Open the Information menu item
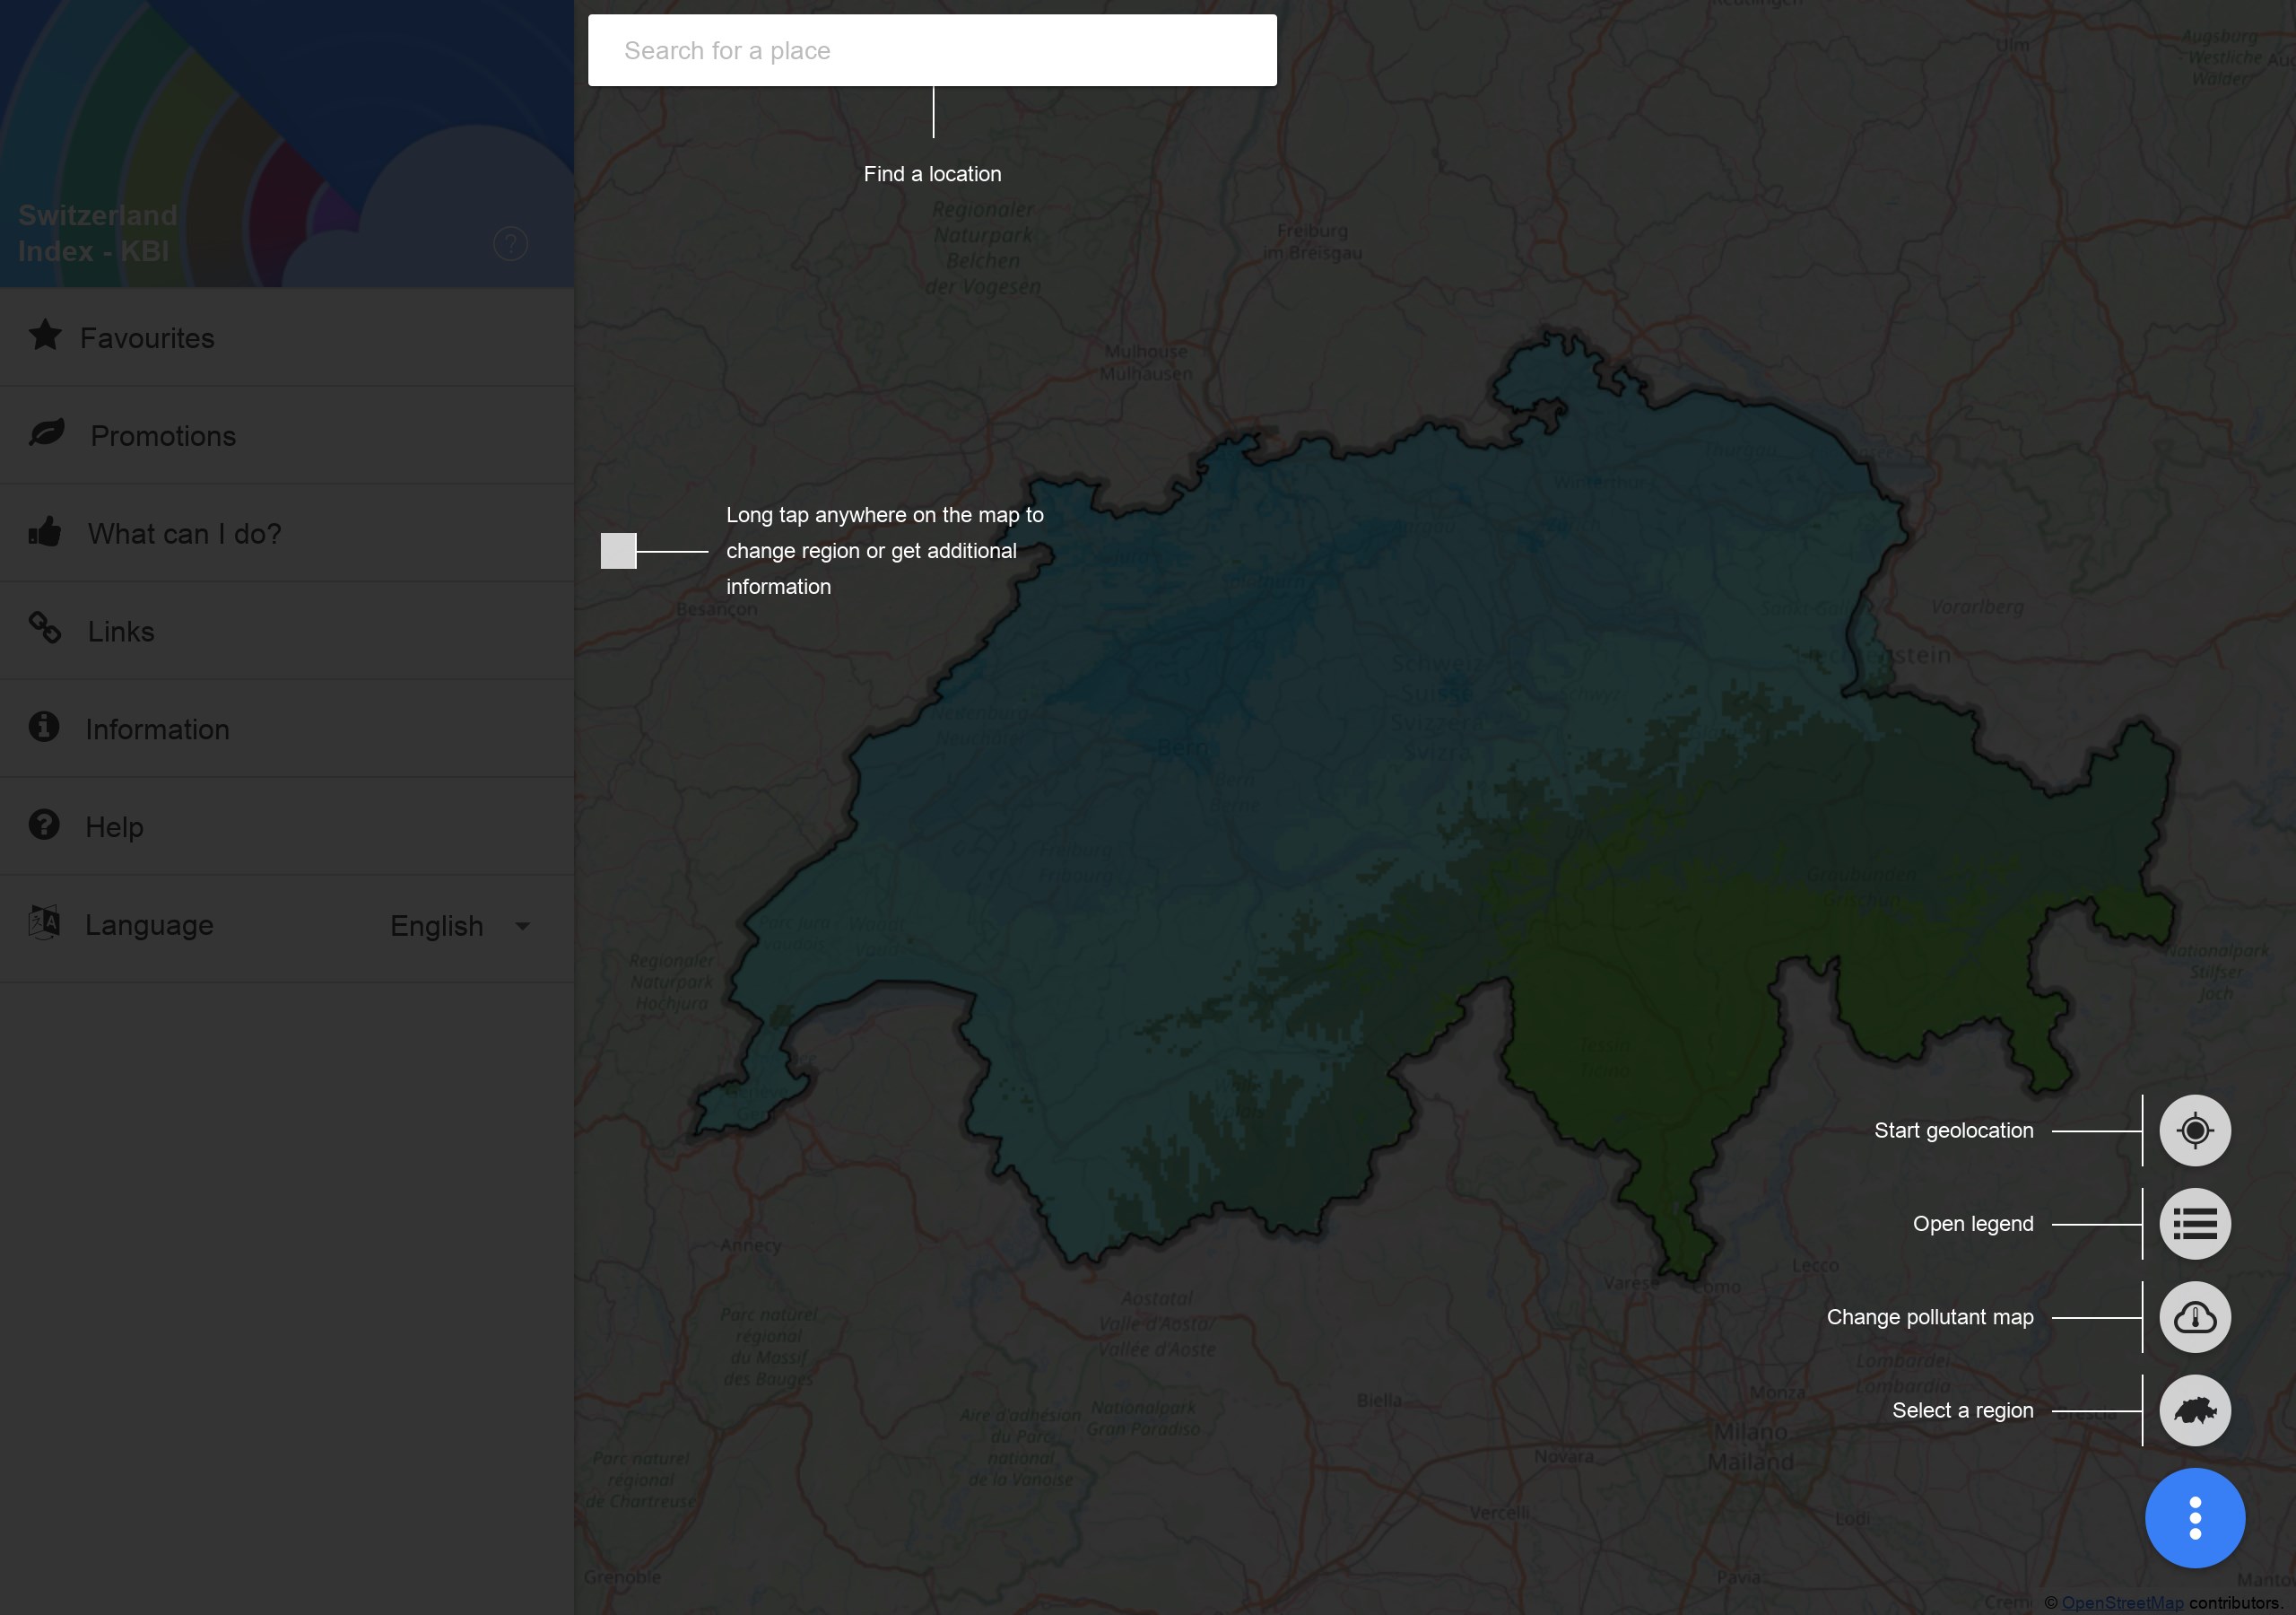This screenshot has height=1615, width=2296. click(x=157, y=729)
